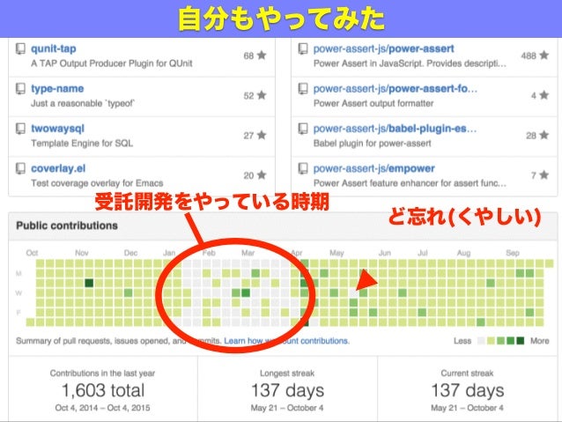Click star icon for power-assert-fo… repo
562x422 pixels.
pyautogui.click(x=544, y=95)
